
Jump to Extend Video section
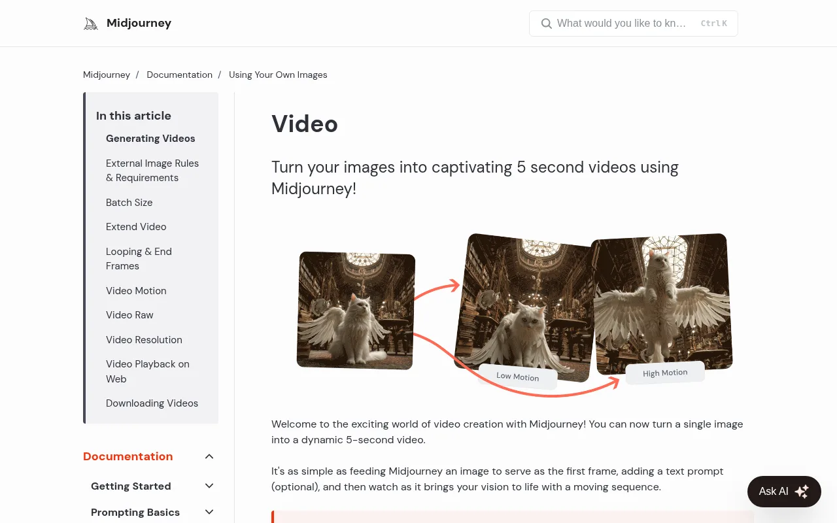pyautogui.click(x=136, y=227)
